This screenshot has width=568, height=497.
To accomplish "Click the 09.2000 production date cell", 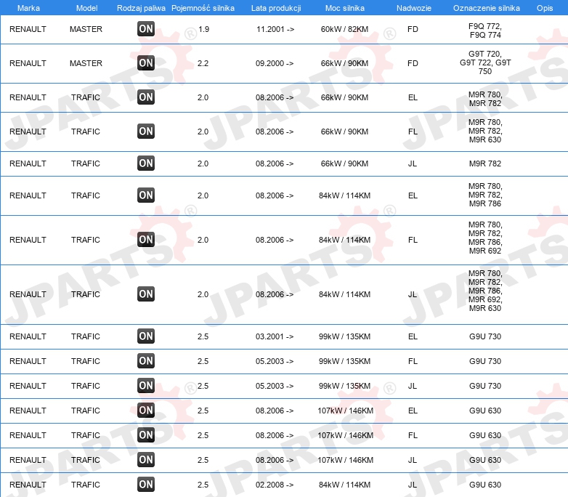I will tap(275, 63).
